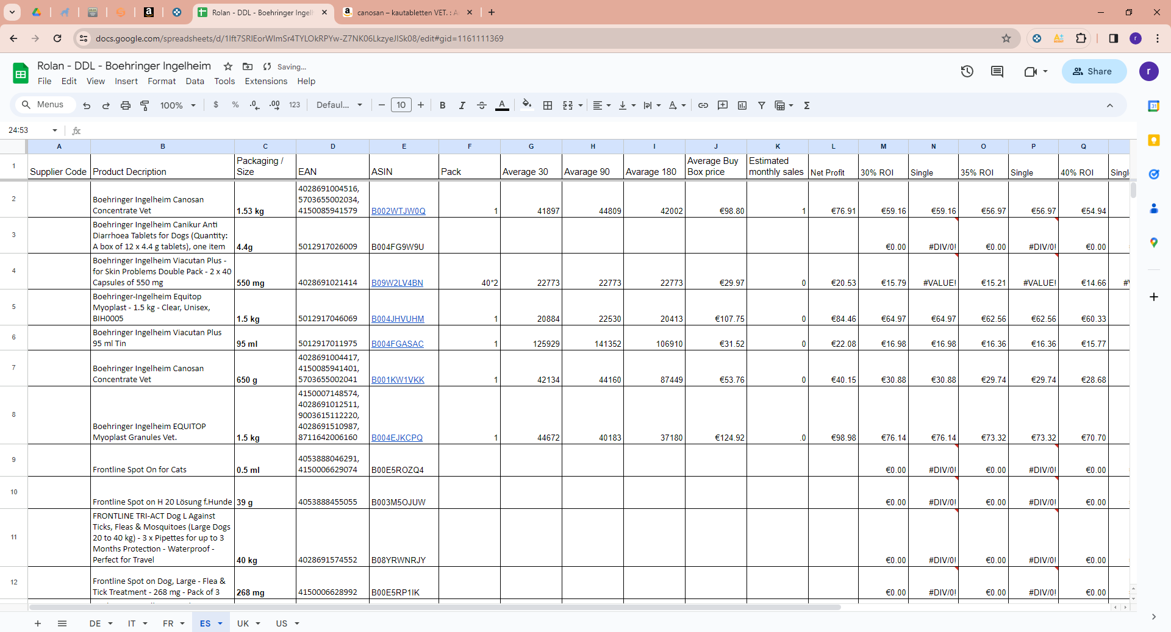Open Tasks side panel icon

coord(1154,174)
